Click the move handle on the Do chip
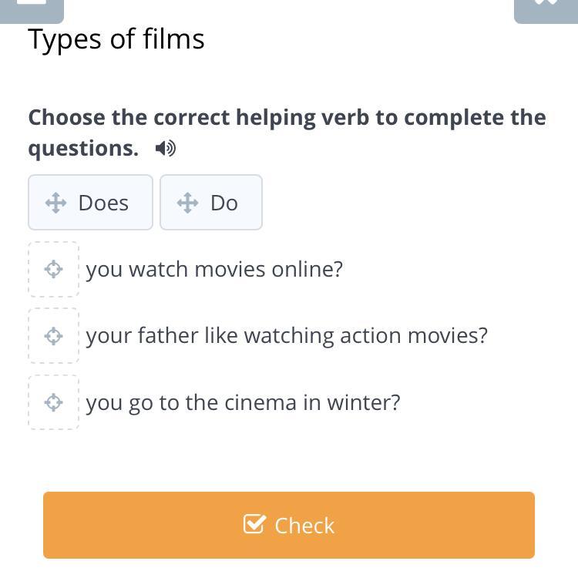The width and height of the screenshot is (578, 578). click(187, 203)
